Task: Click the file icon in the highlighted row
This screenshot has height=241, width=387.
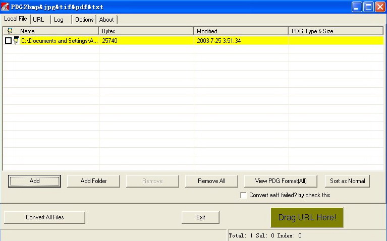Action: [16, 41]
